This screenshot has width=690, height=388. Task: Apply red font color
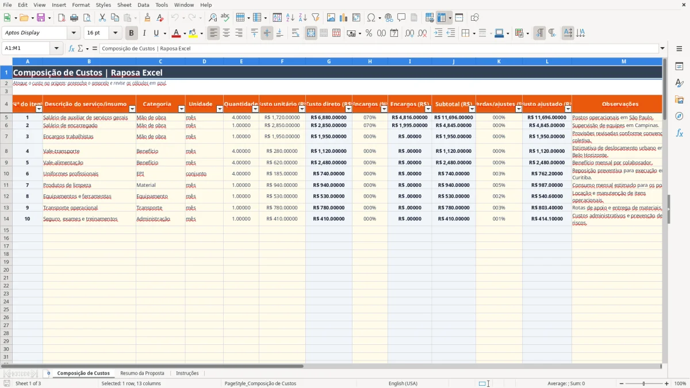pos(177,33)
